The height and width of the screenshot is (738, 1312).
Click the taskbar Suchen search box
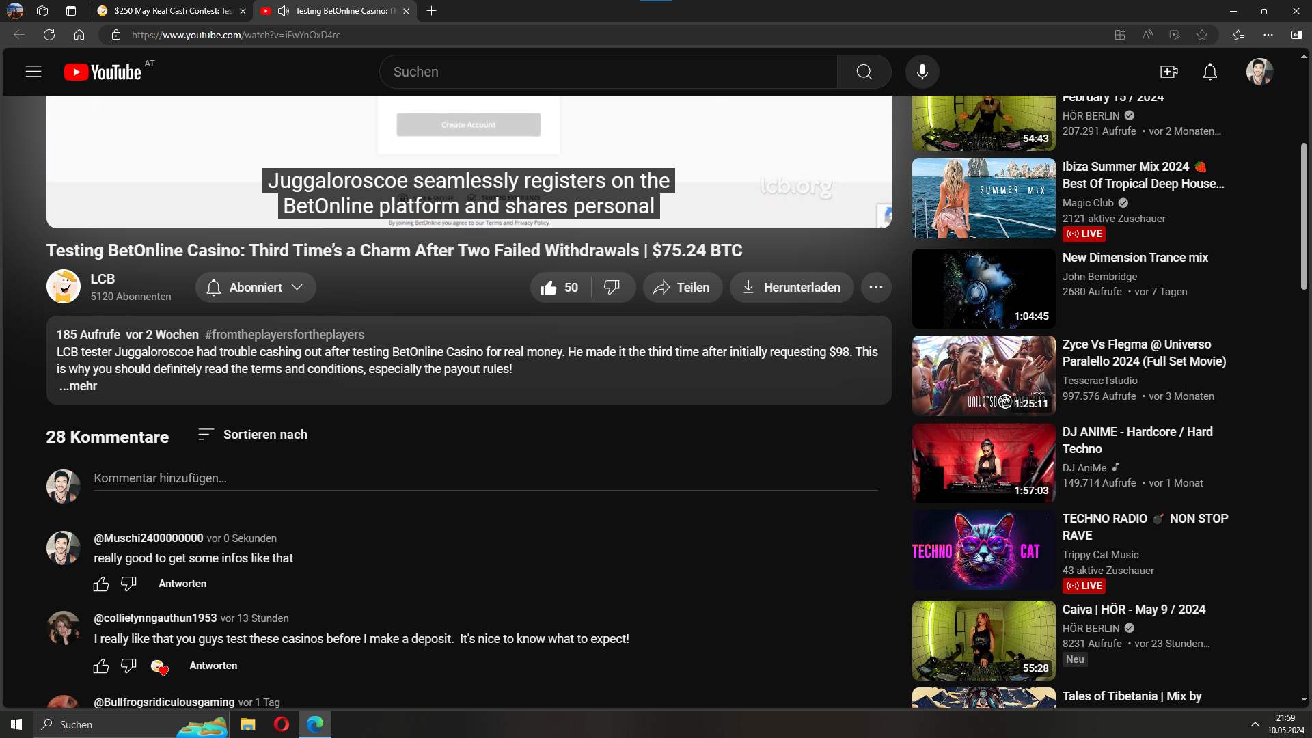click(x=132, y=724)
